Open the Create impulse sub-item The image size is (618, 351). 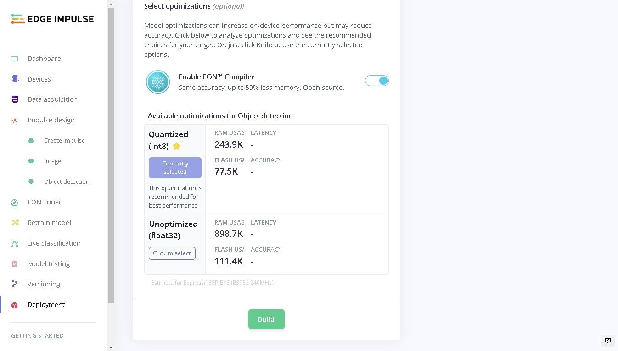click(64, 141)
